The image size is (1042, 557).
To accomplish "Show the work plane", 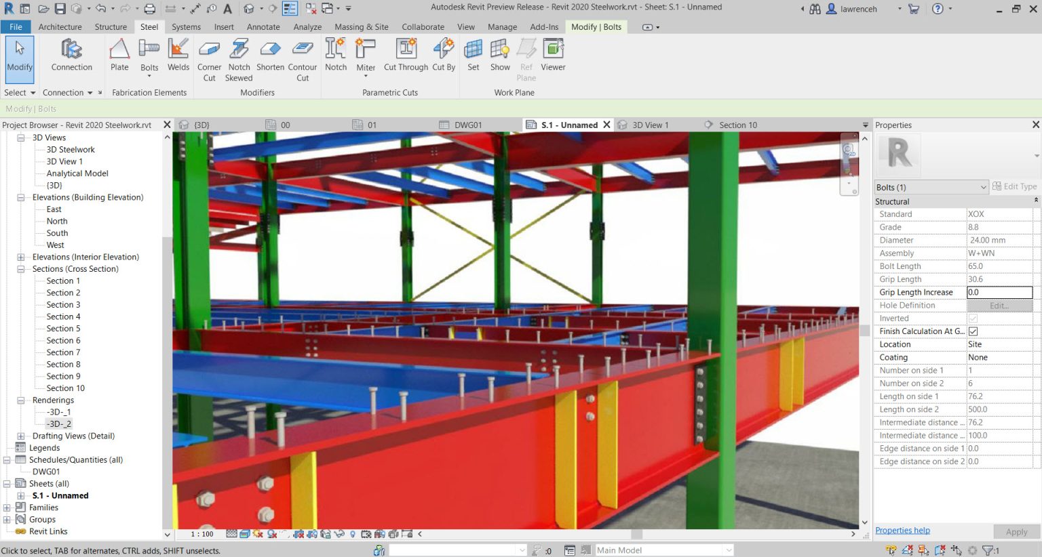I will coord(500,55).
